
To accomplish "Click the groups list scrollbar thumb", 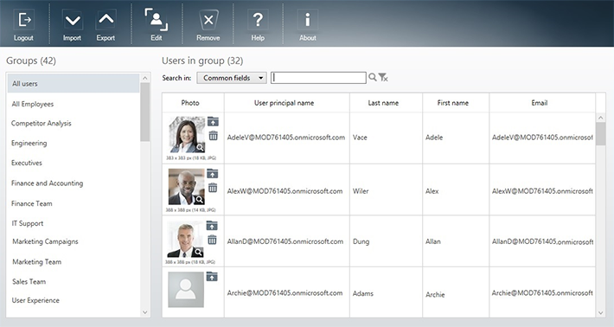I will click(145, 112).
